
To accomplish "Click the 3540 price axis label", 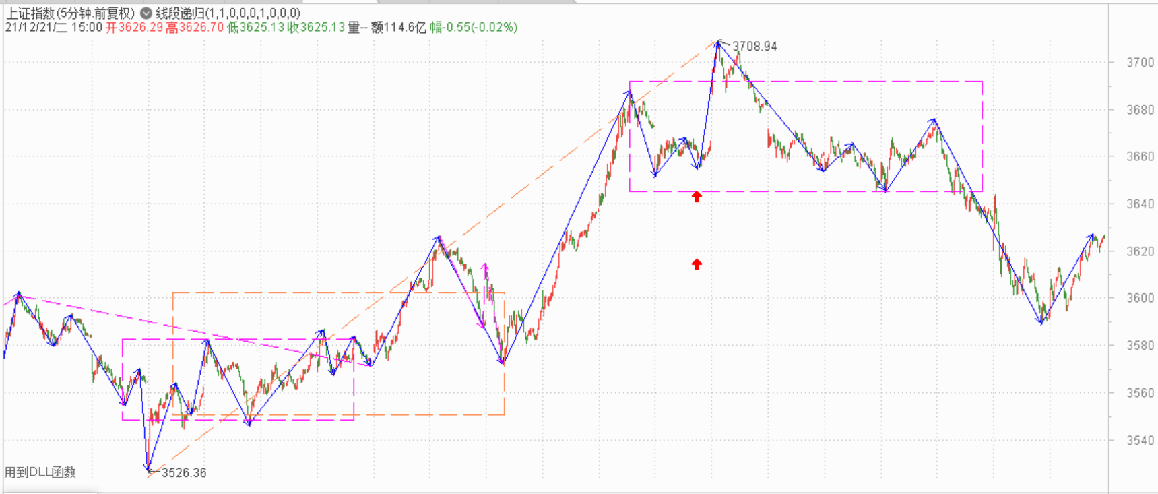I will [x=1140, y=441].
